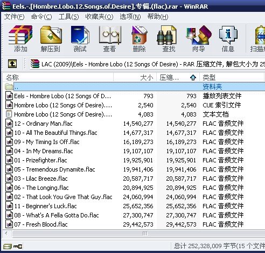Click the WinRAR title bar icon
The height and width of the screenshot is (253, 265).
click(6, 6)
